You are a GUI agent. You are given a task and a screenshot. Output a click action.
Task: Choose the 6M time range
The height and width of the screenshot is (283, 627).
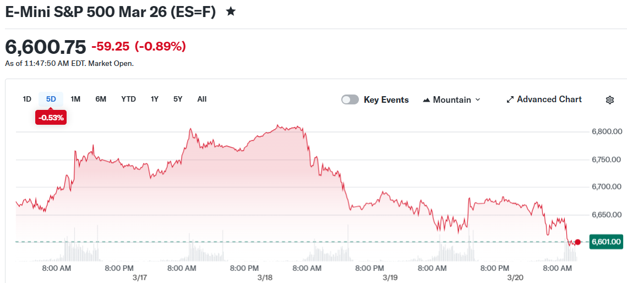[x=101, y=99]
